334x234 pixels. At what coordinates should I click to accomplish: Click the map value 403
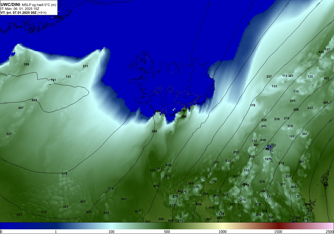pyautogui.click(x=156, y=186)
